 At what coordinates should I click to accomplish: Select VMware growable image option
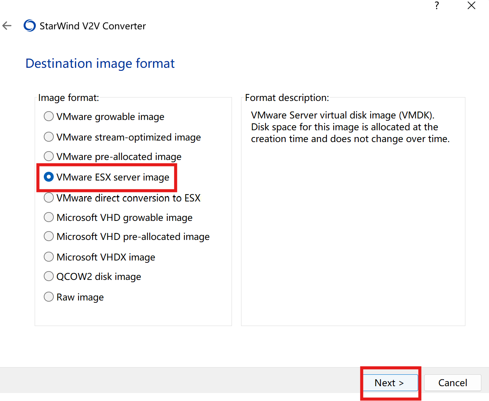[x=104, y=117]
